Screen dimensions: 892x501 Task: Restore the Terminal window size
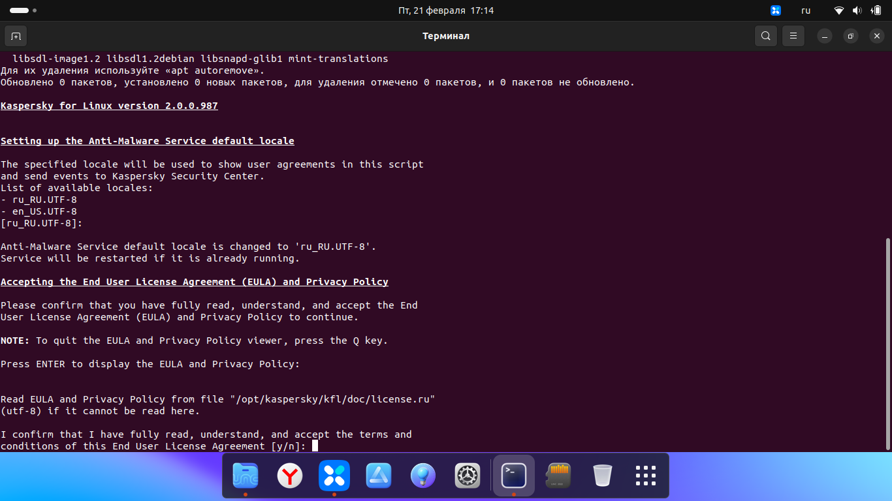pos(851,36)
